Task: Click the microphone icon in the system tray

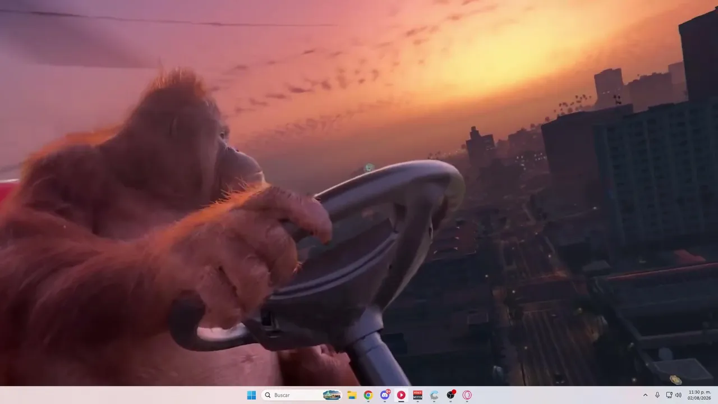Action: [x=657, y=395]
